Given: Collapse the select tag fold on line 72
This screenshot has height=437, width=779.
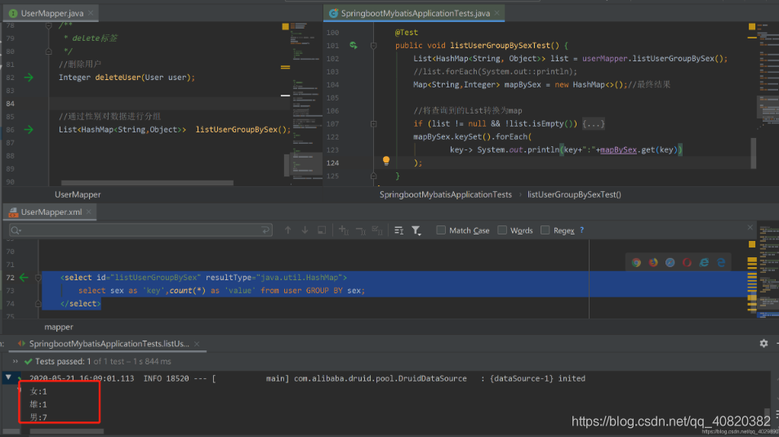Looking at the screenshot, I should coord(38,278).
